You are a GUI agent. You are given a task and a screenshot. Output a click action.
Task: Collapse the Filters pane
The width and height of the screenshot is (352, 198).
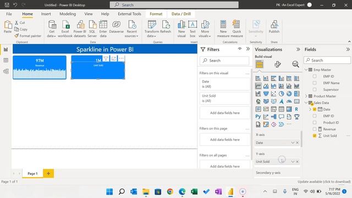pyautogui.click(x=248, y=49)
